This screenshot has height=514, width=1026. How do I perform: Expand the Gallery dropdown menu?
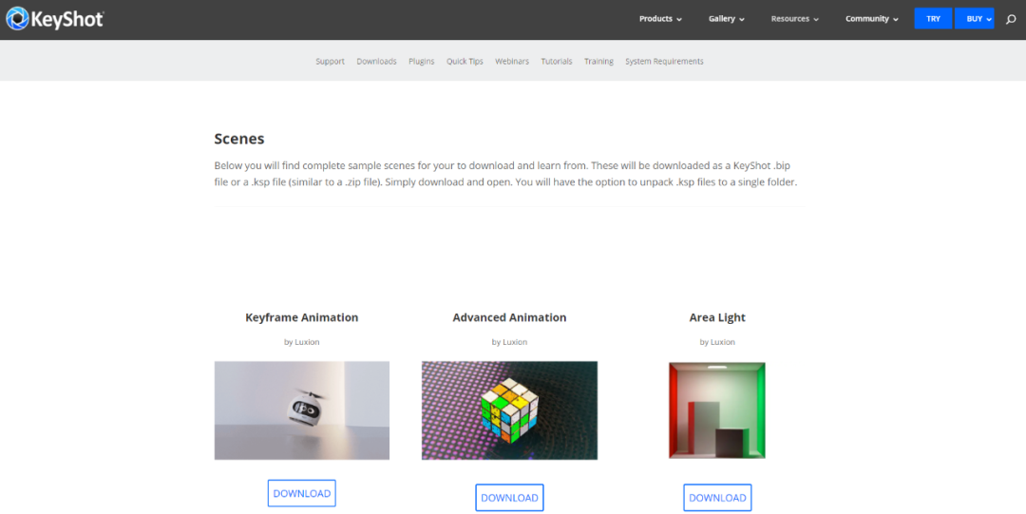click(727, 19)
